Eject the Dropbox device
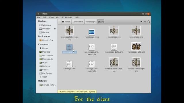 coord(55,29)
